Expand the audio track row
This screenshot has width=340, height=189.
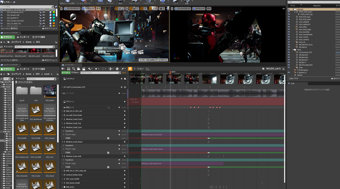tap(62, 93)
